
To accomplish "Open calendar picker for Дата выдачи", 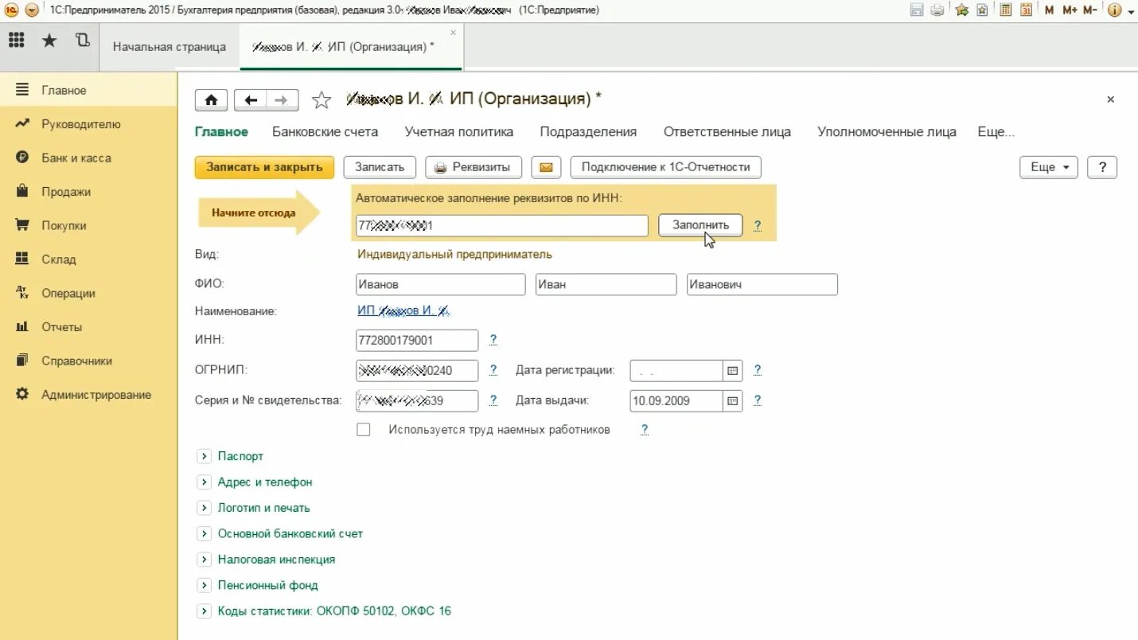I will tap(732, 400).
